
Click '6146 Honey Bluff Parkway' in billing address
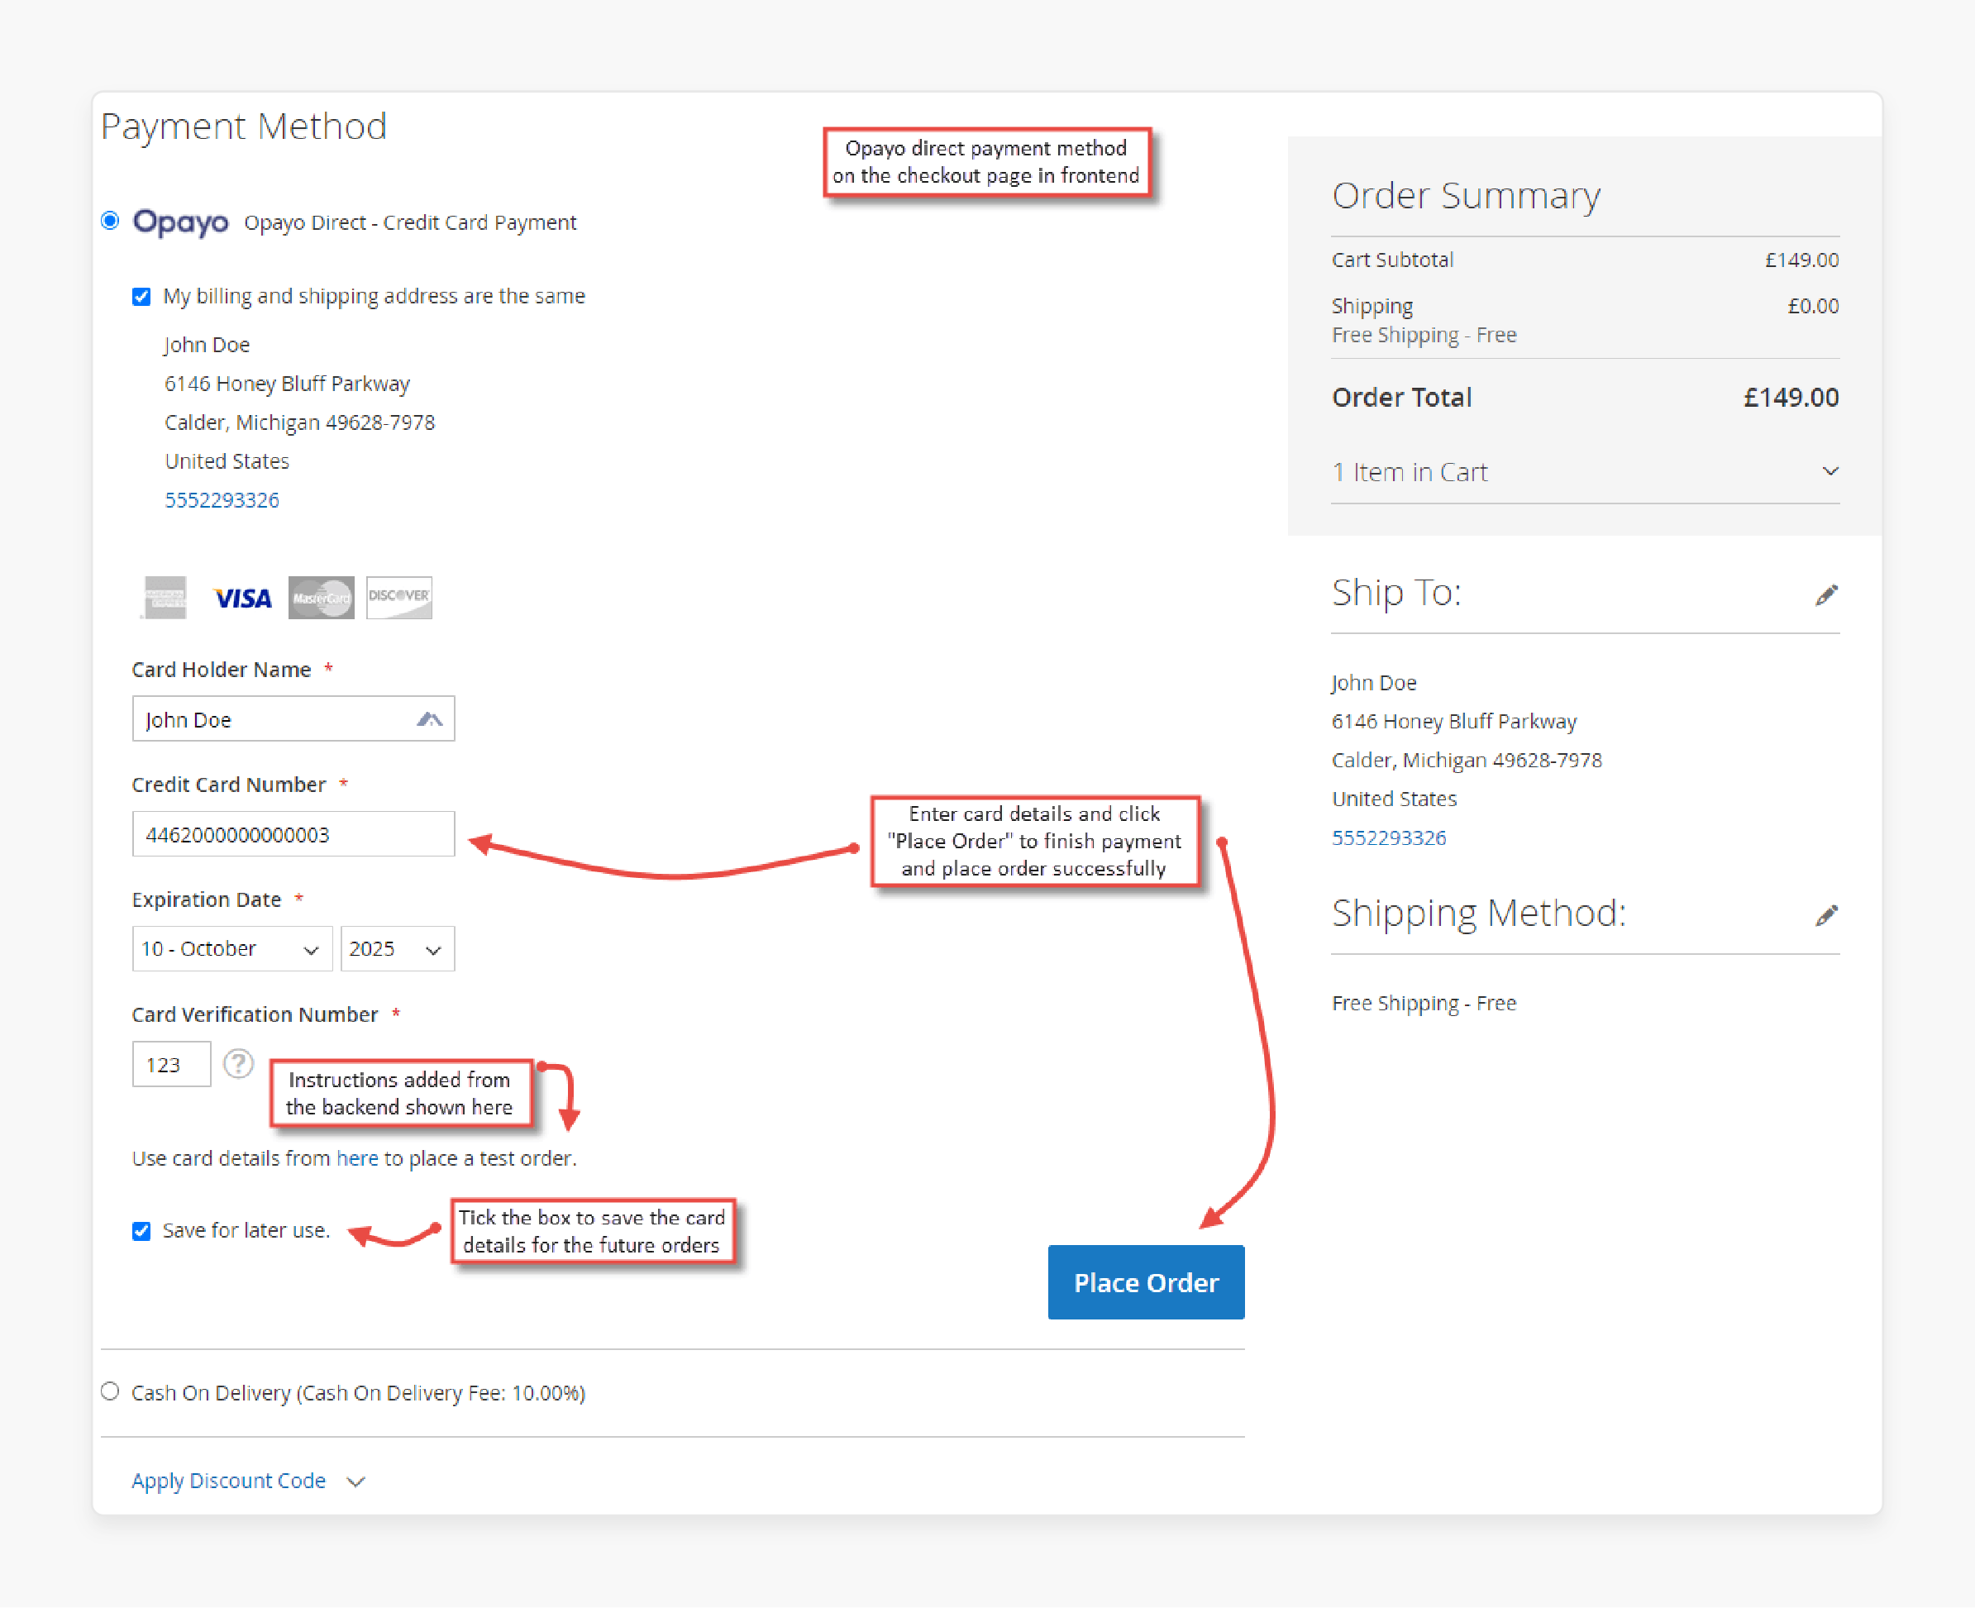click(x=287, y=384)
